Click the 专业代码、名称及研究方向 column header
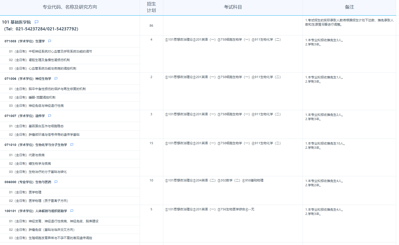The width and height of the screenshot is (399, 245). [x=70, y=7]
